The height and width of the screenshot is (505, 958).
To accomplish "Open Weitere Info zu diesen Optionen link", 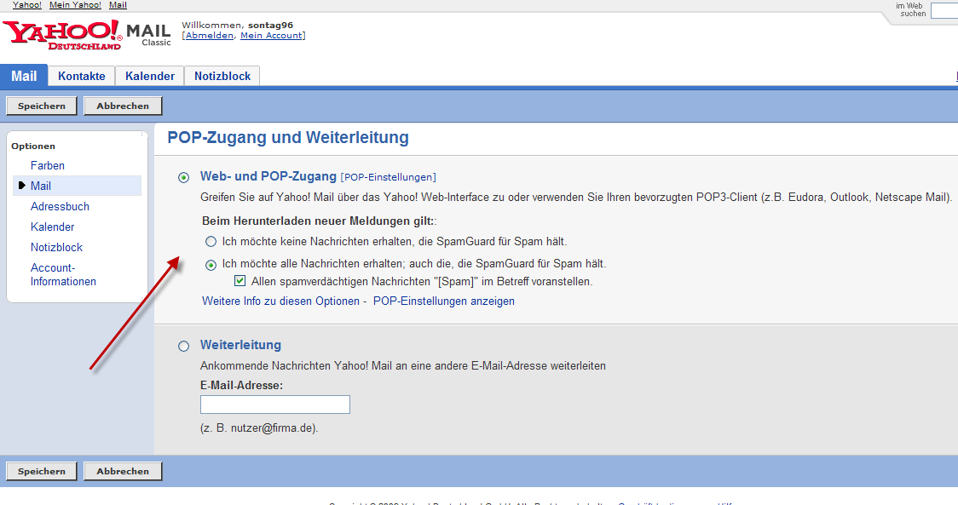I will pos(281,301).
